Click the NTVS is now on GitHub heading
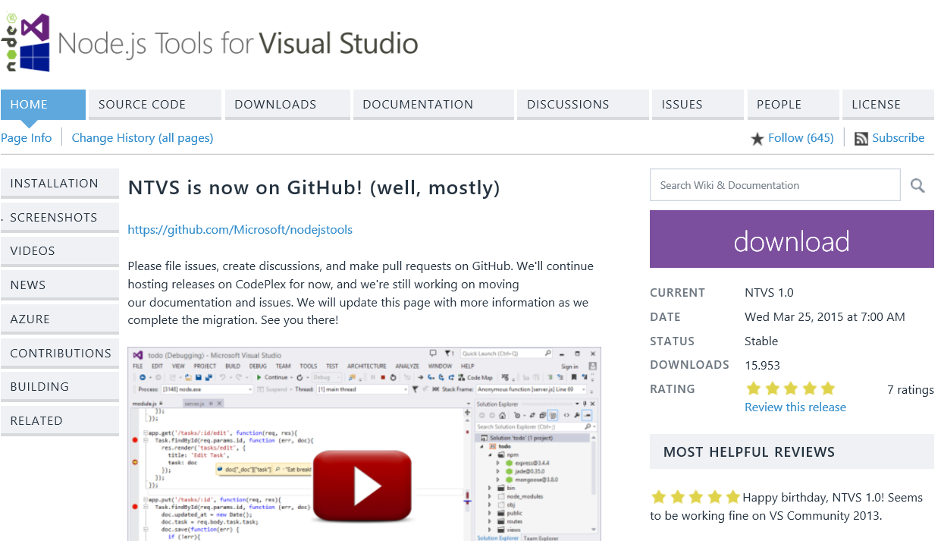Screen dimensions: 941x541 [x=314, y=188]
